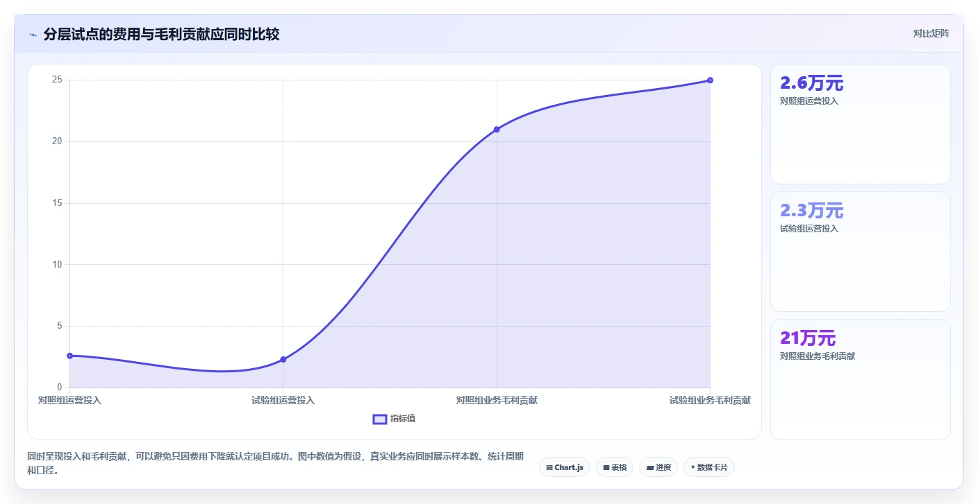Click the x-axis label 对照组业务毛利贡献
978x504 pixels.
[x=497, y=400]
